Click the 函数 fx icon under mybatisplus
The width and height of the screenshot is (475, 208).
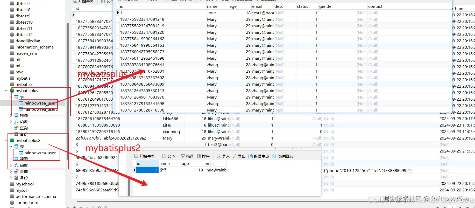[x=16, y=122]
